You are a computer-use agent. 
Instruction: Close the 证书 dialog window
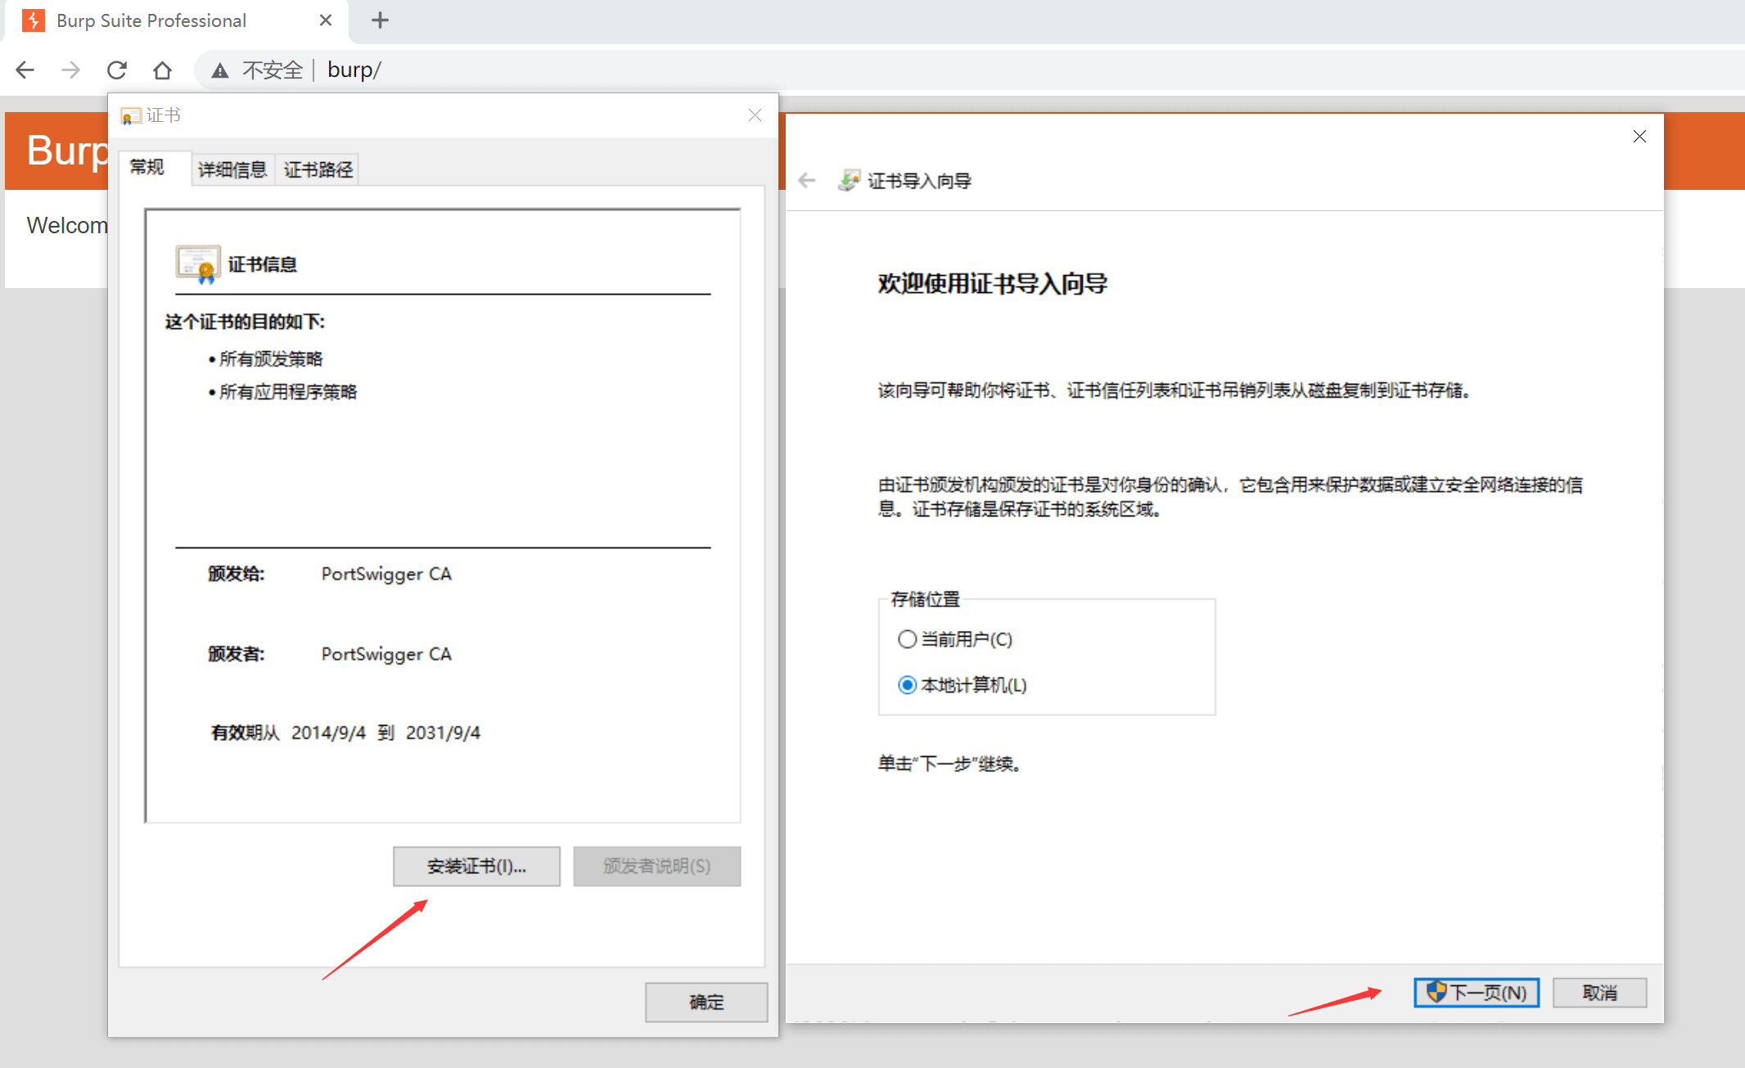tap(755, 115)
